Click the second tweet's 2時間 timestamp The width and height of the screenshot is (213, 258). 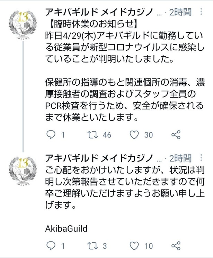180,158
